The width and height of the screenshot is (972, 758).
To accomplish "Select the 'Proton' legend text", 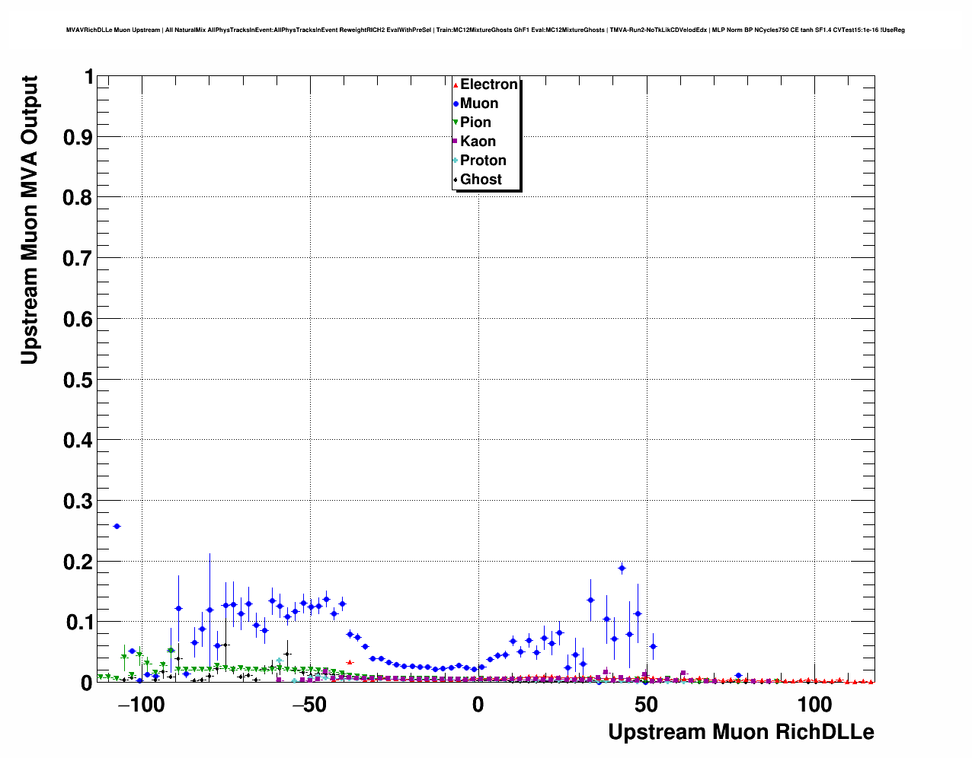I will click(x=483, y=161).
